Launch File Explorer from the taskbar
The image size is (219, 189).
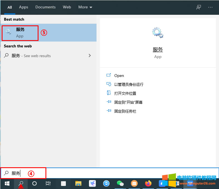(x=78, y=183)
